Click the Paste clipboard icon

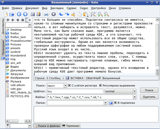coord(85,14)
